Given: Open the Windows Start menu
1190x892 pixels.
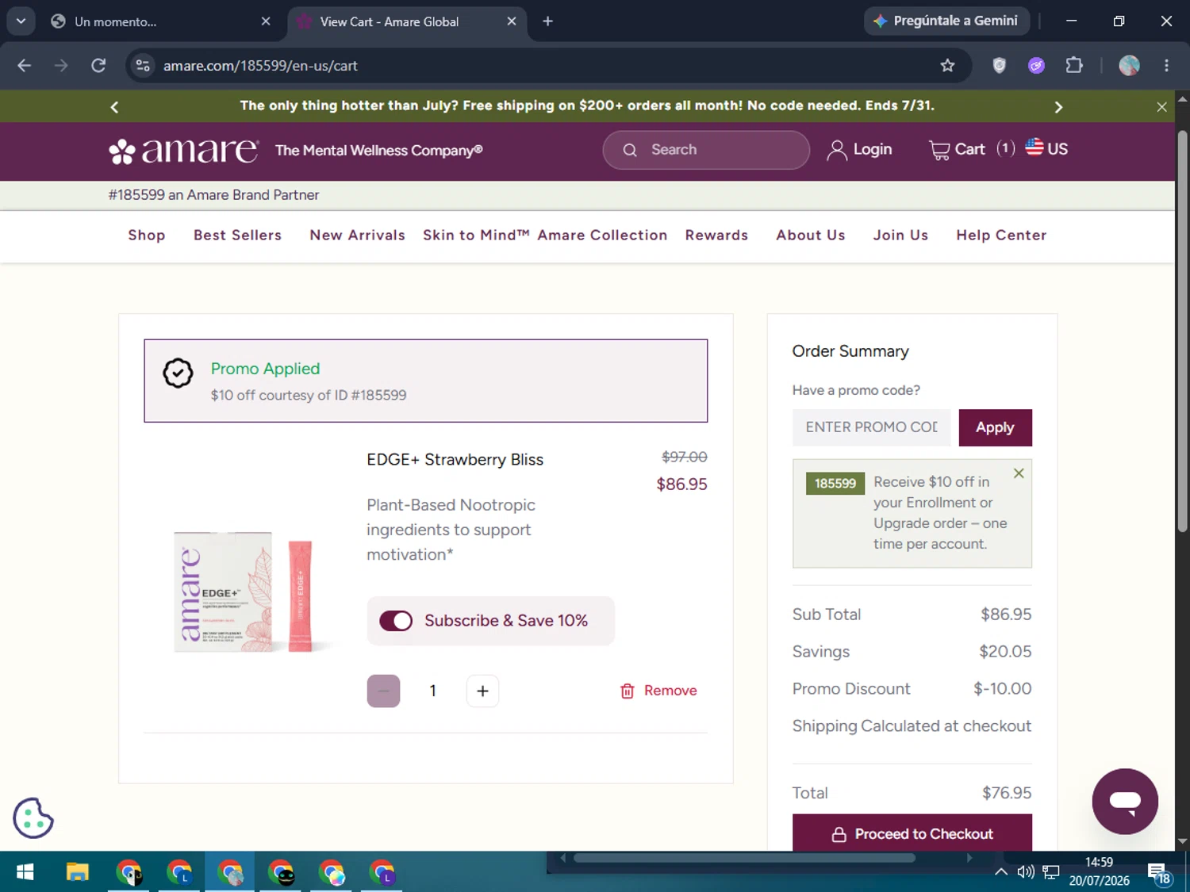Looking at the screenshot, I should point(25,872).
